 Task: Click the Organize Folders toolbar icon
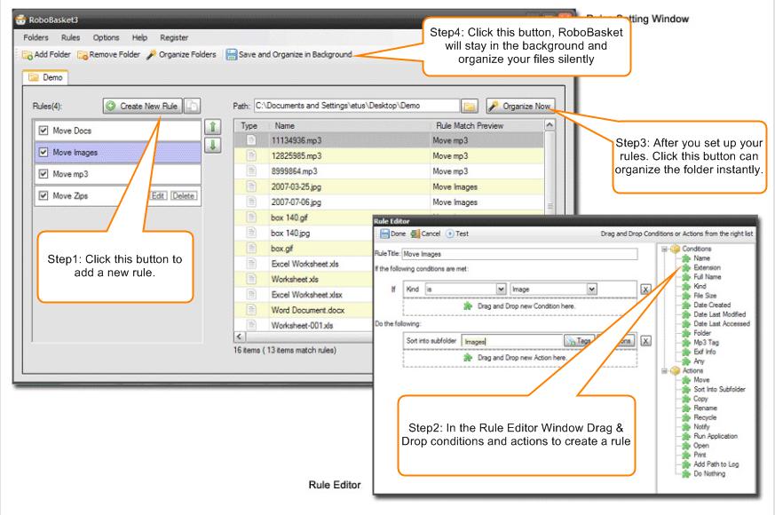[151, 55]
